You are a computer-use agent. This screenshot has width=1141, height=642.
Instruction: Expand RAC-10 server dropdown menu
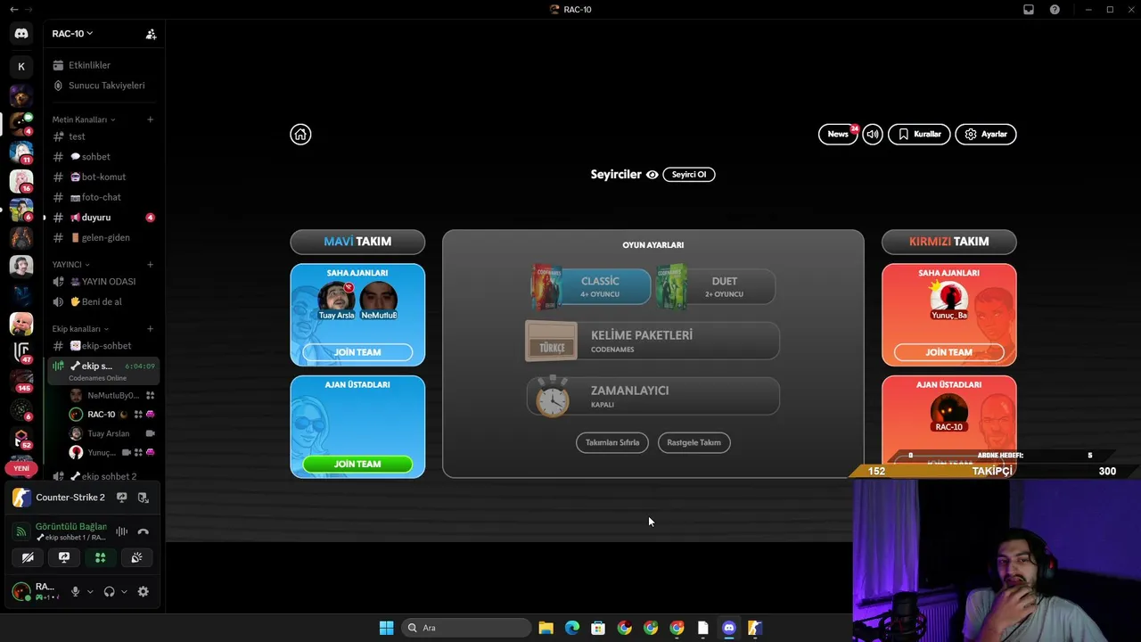point(73,34)
